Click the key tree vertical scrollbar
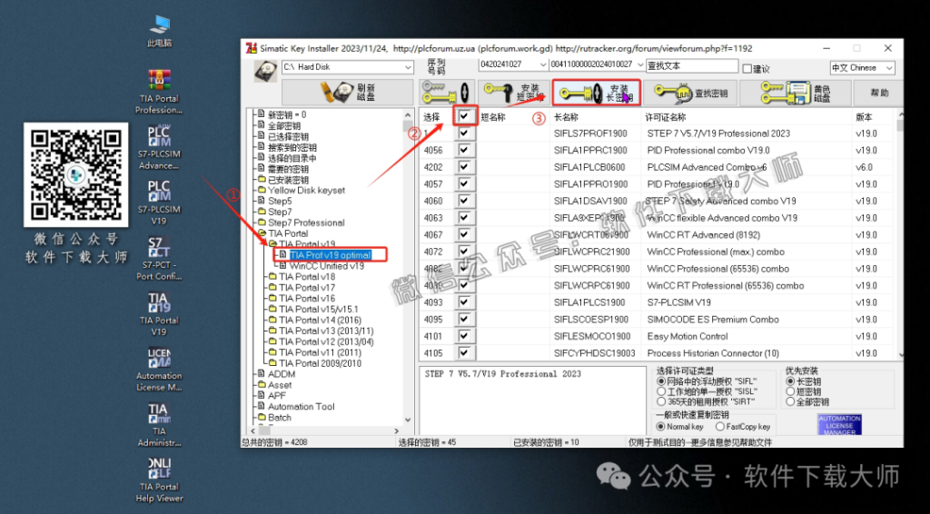 (x=408, y=267)
